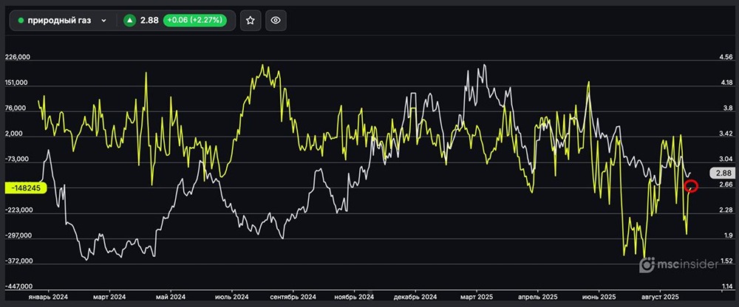Add chart to favorites with star icon
The height and width of the screenshot is (307, 739).
pos(251,21)
